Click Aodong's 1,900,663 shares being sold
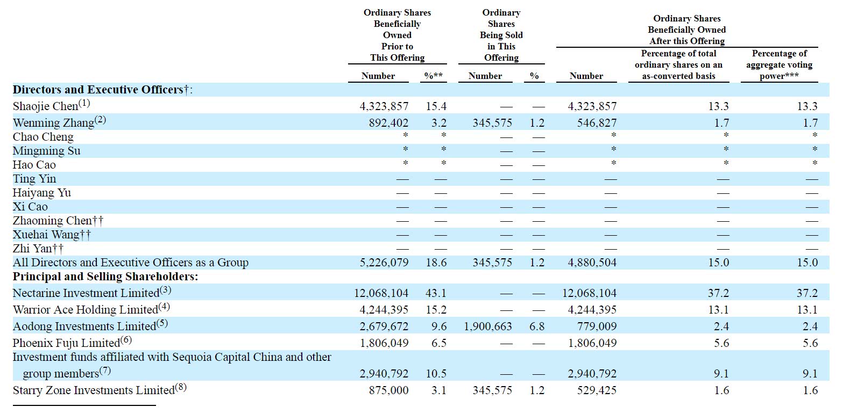 point(488,326)
